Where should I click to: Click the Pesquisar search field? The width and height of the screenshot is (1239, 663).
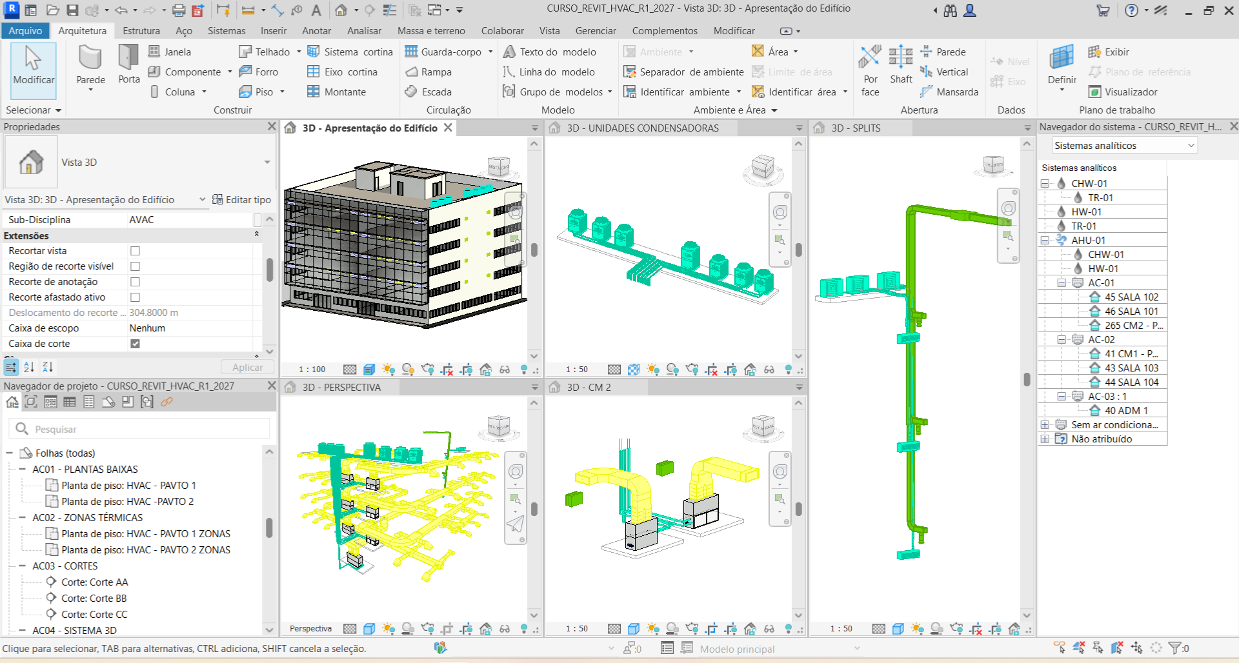click(139, 429)
